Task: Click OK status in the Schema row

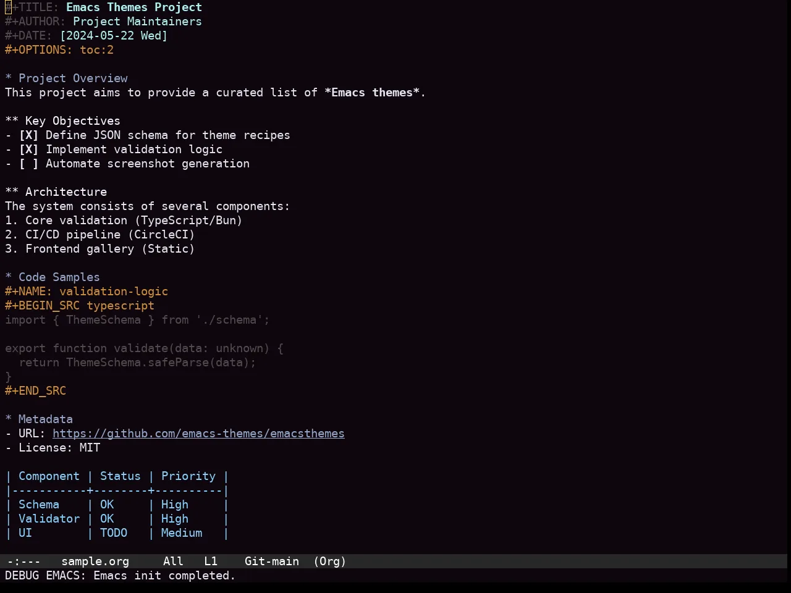Action: (x=107, y=505)
